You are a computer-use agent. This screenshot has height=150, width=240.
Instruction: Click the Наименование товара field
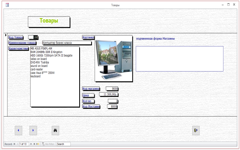(67, 43)
